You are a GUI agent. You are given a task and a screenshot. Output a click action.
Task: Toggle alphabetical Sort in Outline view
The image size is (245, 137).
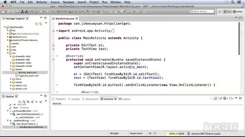coord(24,102)
